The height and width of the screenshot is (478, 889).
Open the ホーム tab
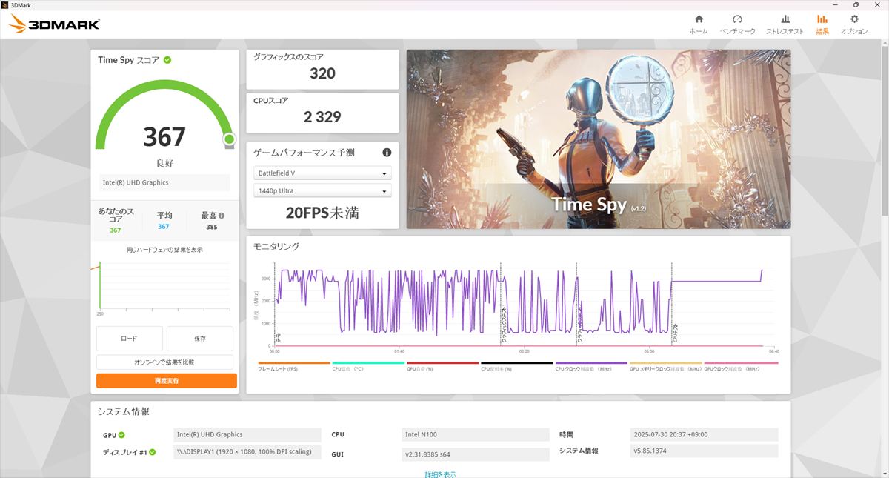pyautogui.click(x=699, y=24)
